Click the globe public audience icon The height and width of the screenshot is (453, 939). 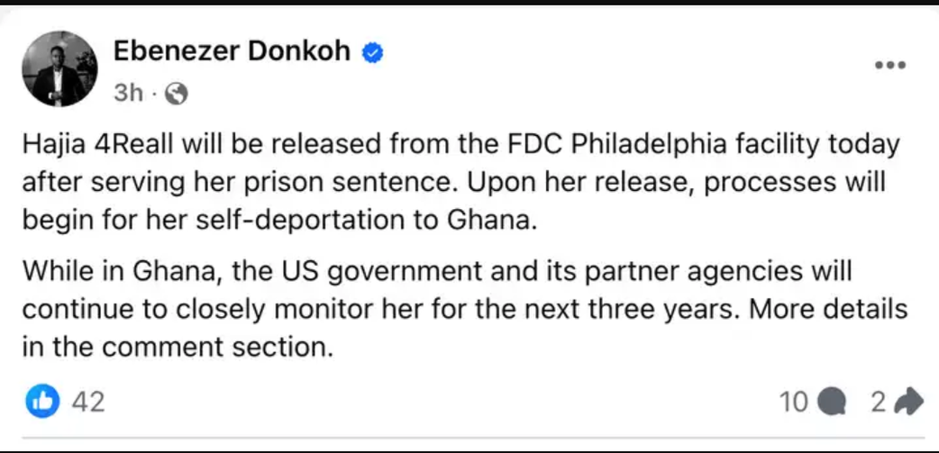[x=176, y=94]
